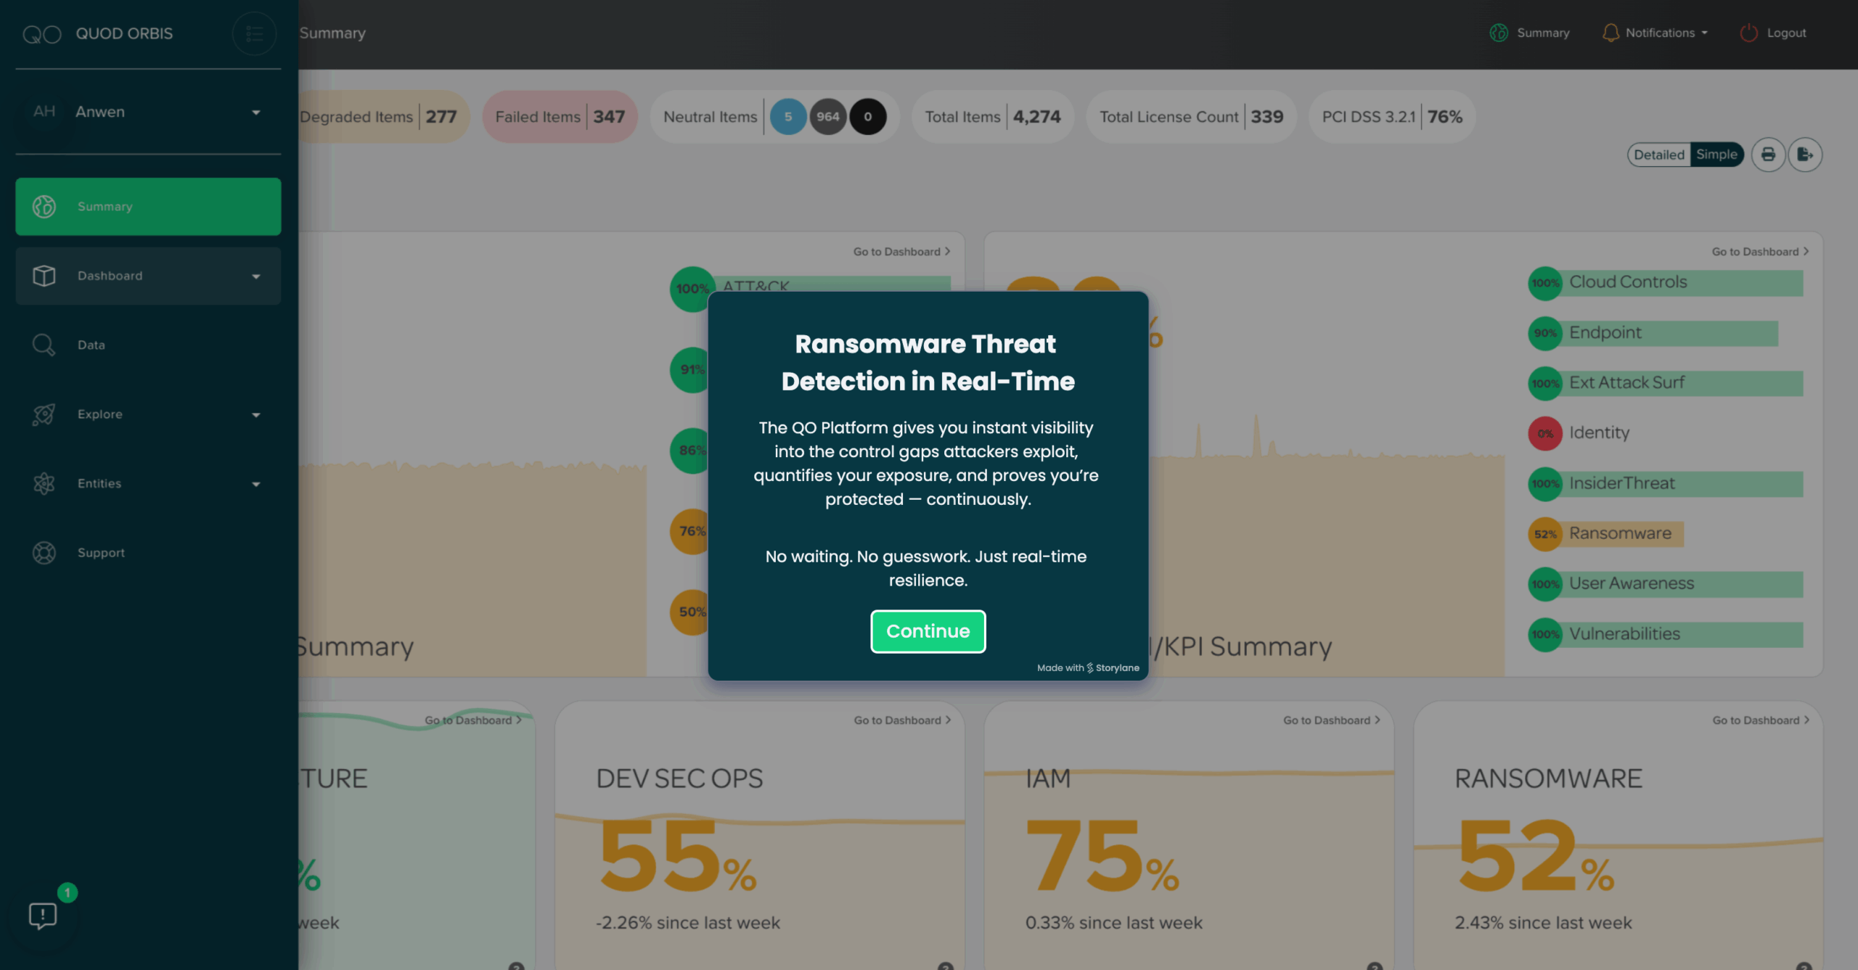Open Data in the sidebar
Viewport: 1858px width, 970px height.
click(x=91, y=345)
